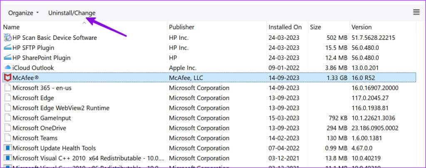
Task: Select the HP SFTP Plugin name
Action: [33, 48]
